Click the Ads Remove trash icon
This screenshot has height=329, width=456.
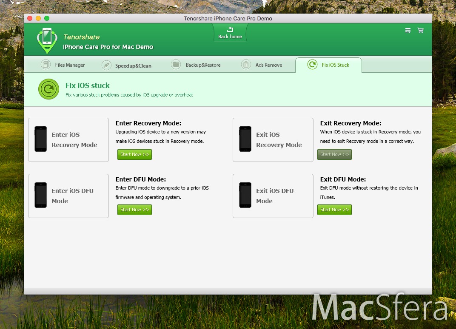pyautogui.click(x=246, y=65)
